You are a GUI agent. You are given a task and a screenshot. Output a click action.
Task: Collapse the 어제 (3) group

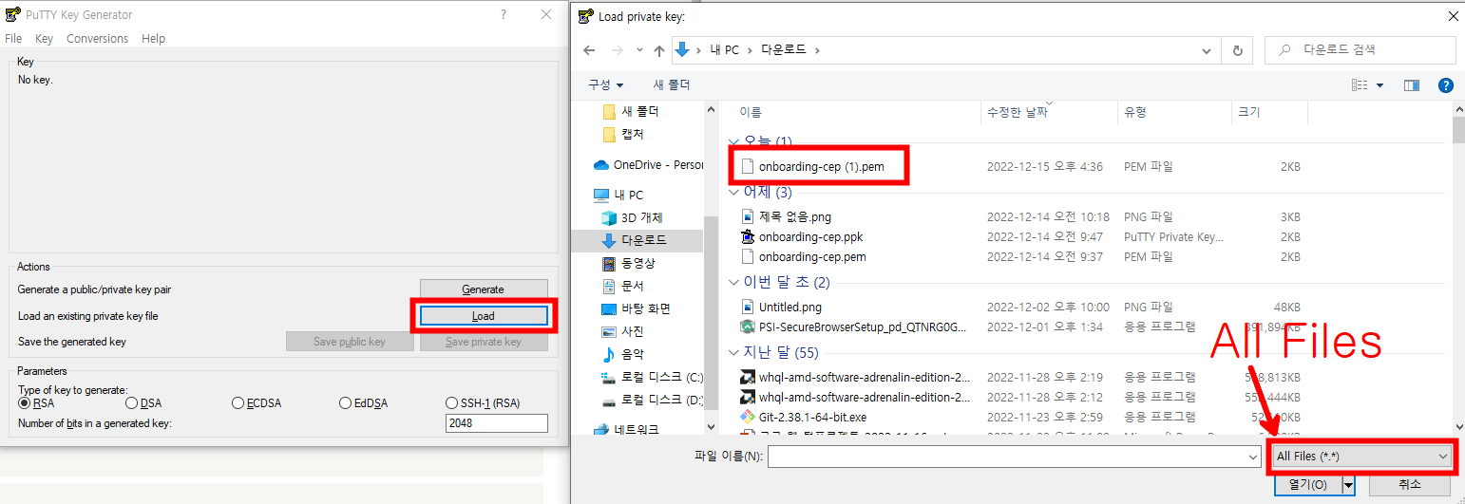(733, 192)
